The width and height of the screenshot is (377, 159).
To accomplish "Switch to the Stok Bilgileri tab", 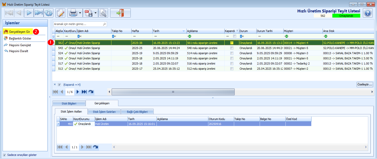I will click(x=69, y=104).
